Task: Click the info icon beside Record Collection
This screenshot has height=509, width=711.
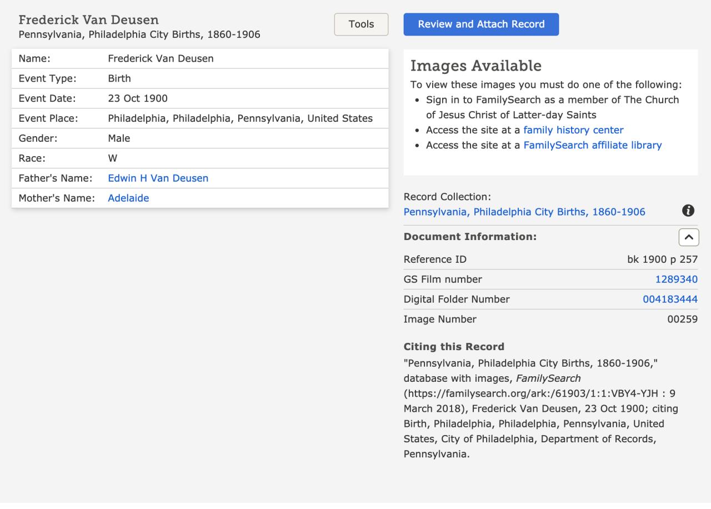Action: pyautogui.click(x=688, y=211)
